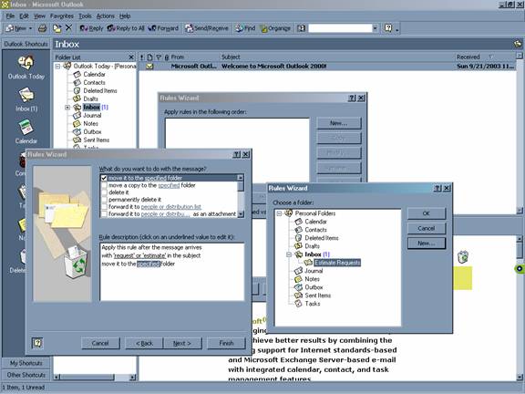Select Estimate Requests folder

[x=337, y=263]
